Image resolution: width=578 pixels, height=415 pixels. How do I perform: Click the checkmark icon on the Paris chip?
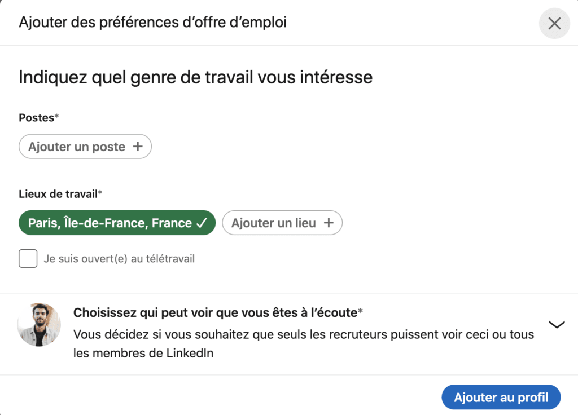(x=202, y=223)
